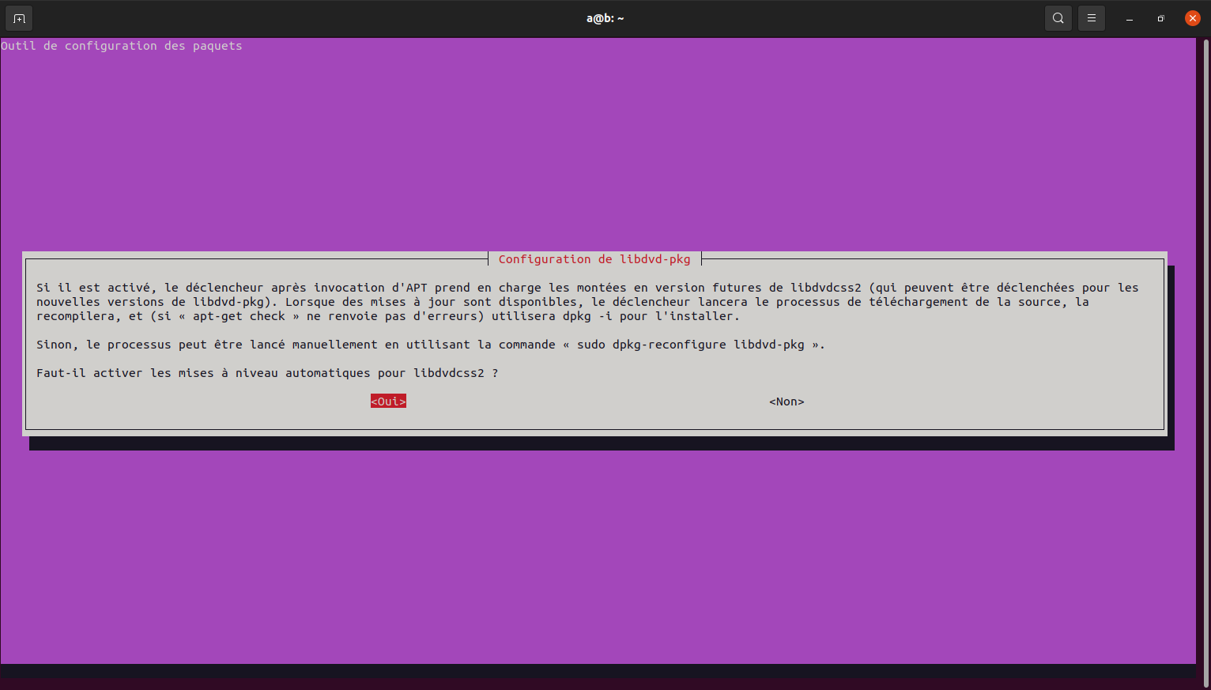Open the terminal hamburger menu

tap(1091, 18)
